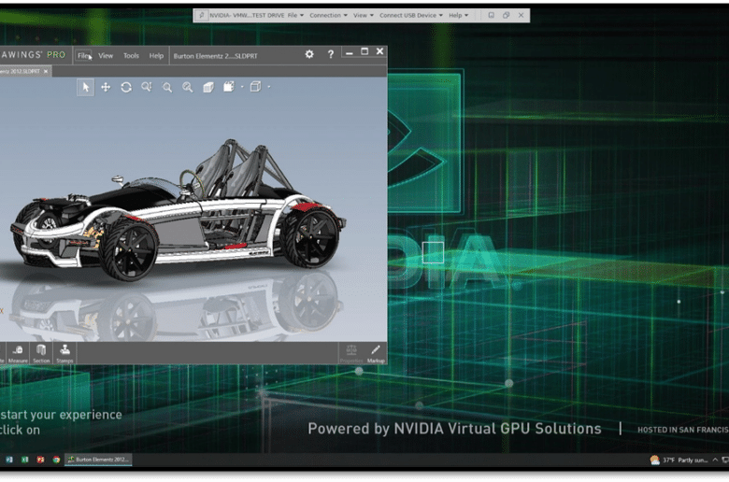Open the Measure tool

[18, 354]
